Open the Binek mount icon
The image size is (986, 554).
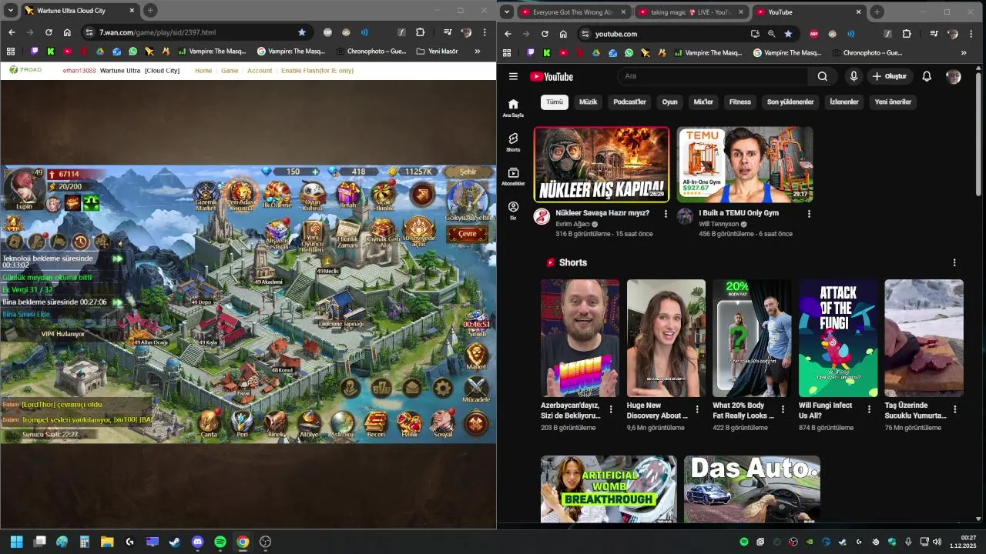(276, 422)
